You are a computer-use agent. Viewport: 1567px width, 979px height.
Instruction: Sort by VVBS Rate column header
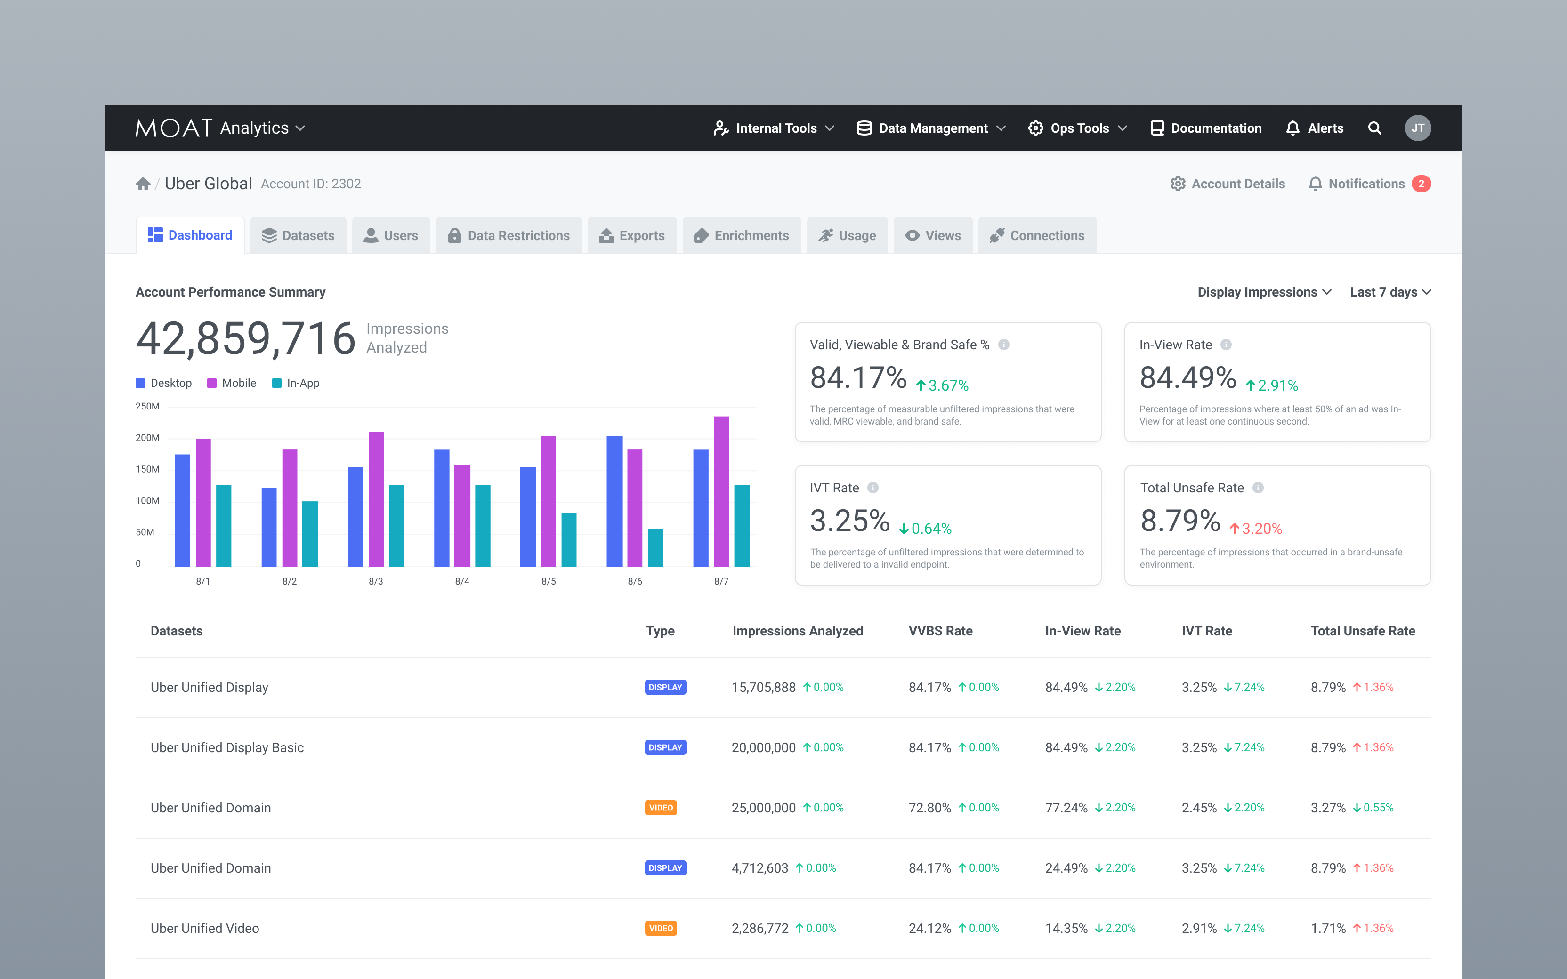point(940,631)
